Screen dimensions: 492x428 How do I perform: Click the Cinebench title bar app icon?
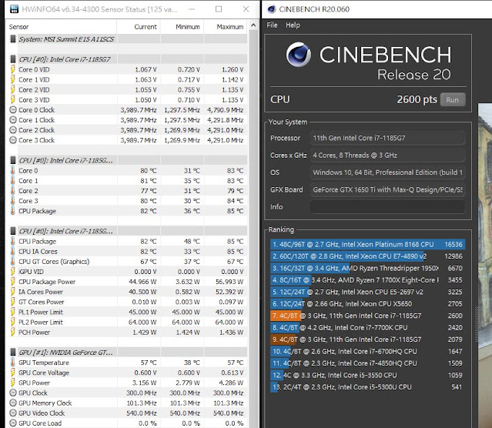point(272,9)
